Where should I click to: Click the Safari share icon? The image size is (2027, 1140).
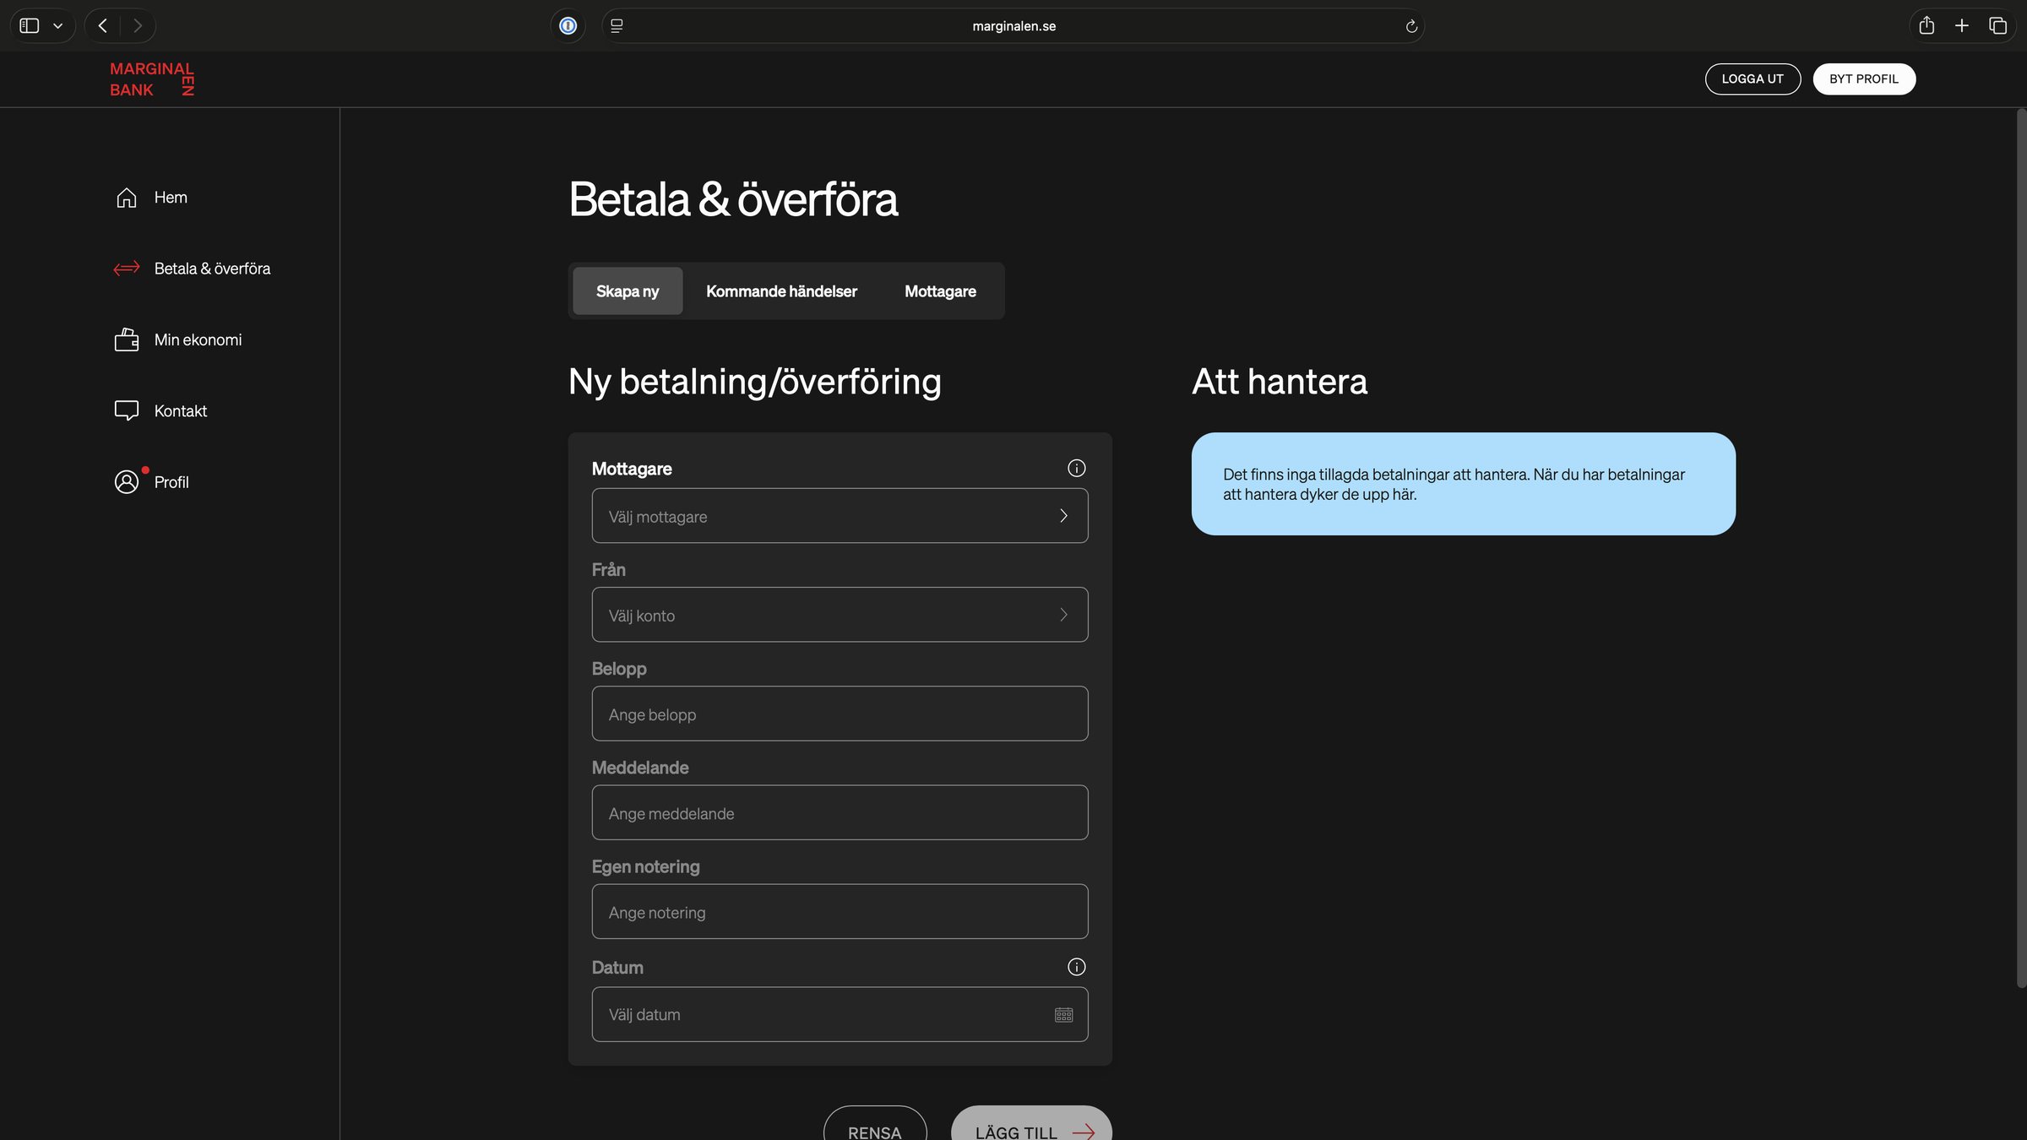[1926, 26]
